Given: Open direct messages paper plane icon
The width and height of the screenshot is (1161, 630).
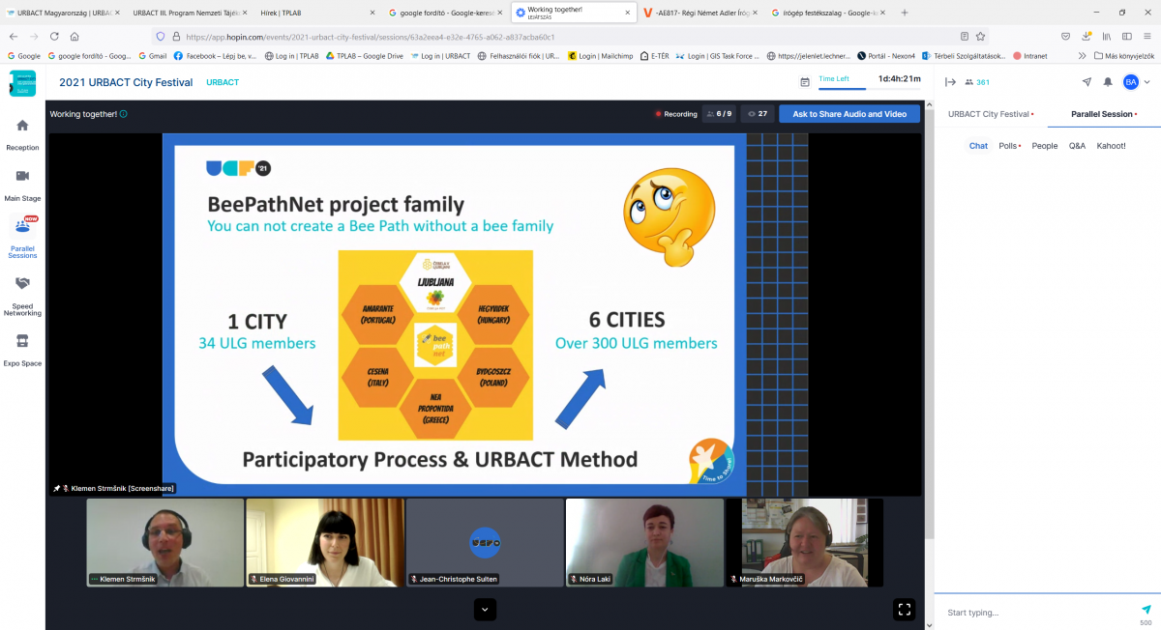Looking at the screenshot, I should 1087,82.
